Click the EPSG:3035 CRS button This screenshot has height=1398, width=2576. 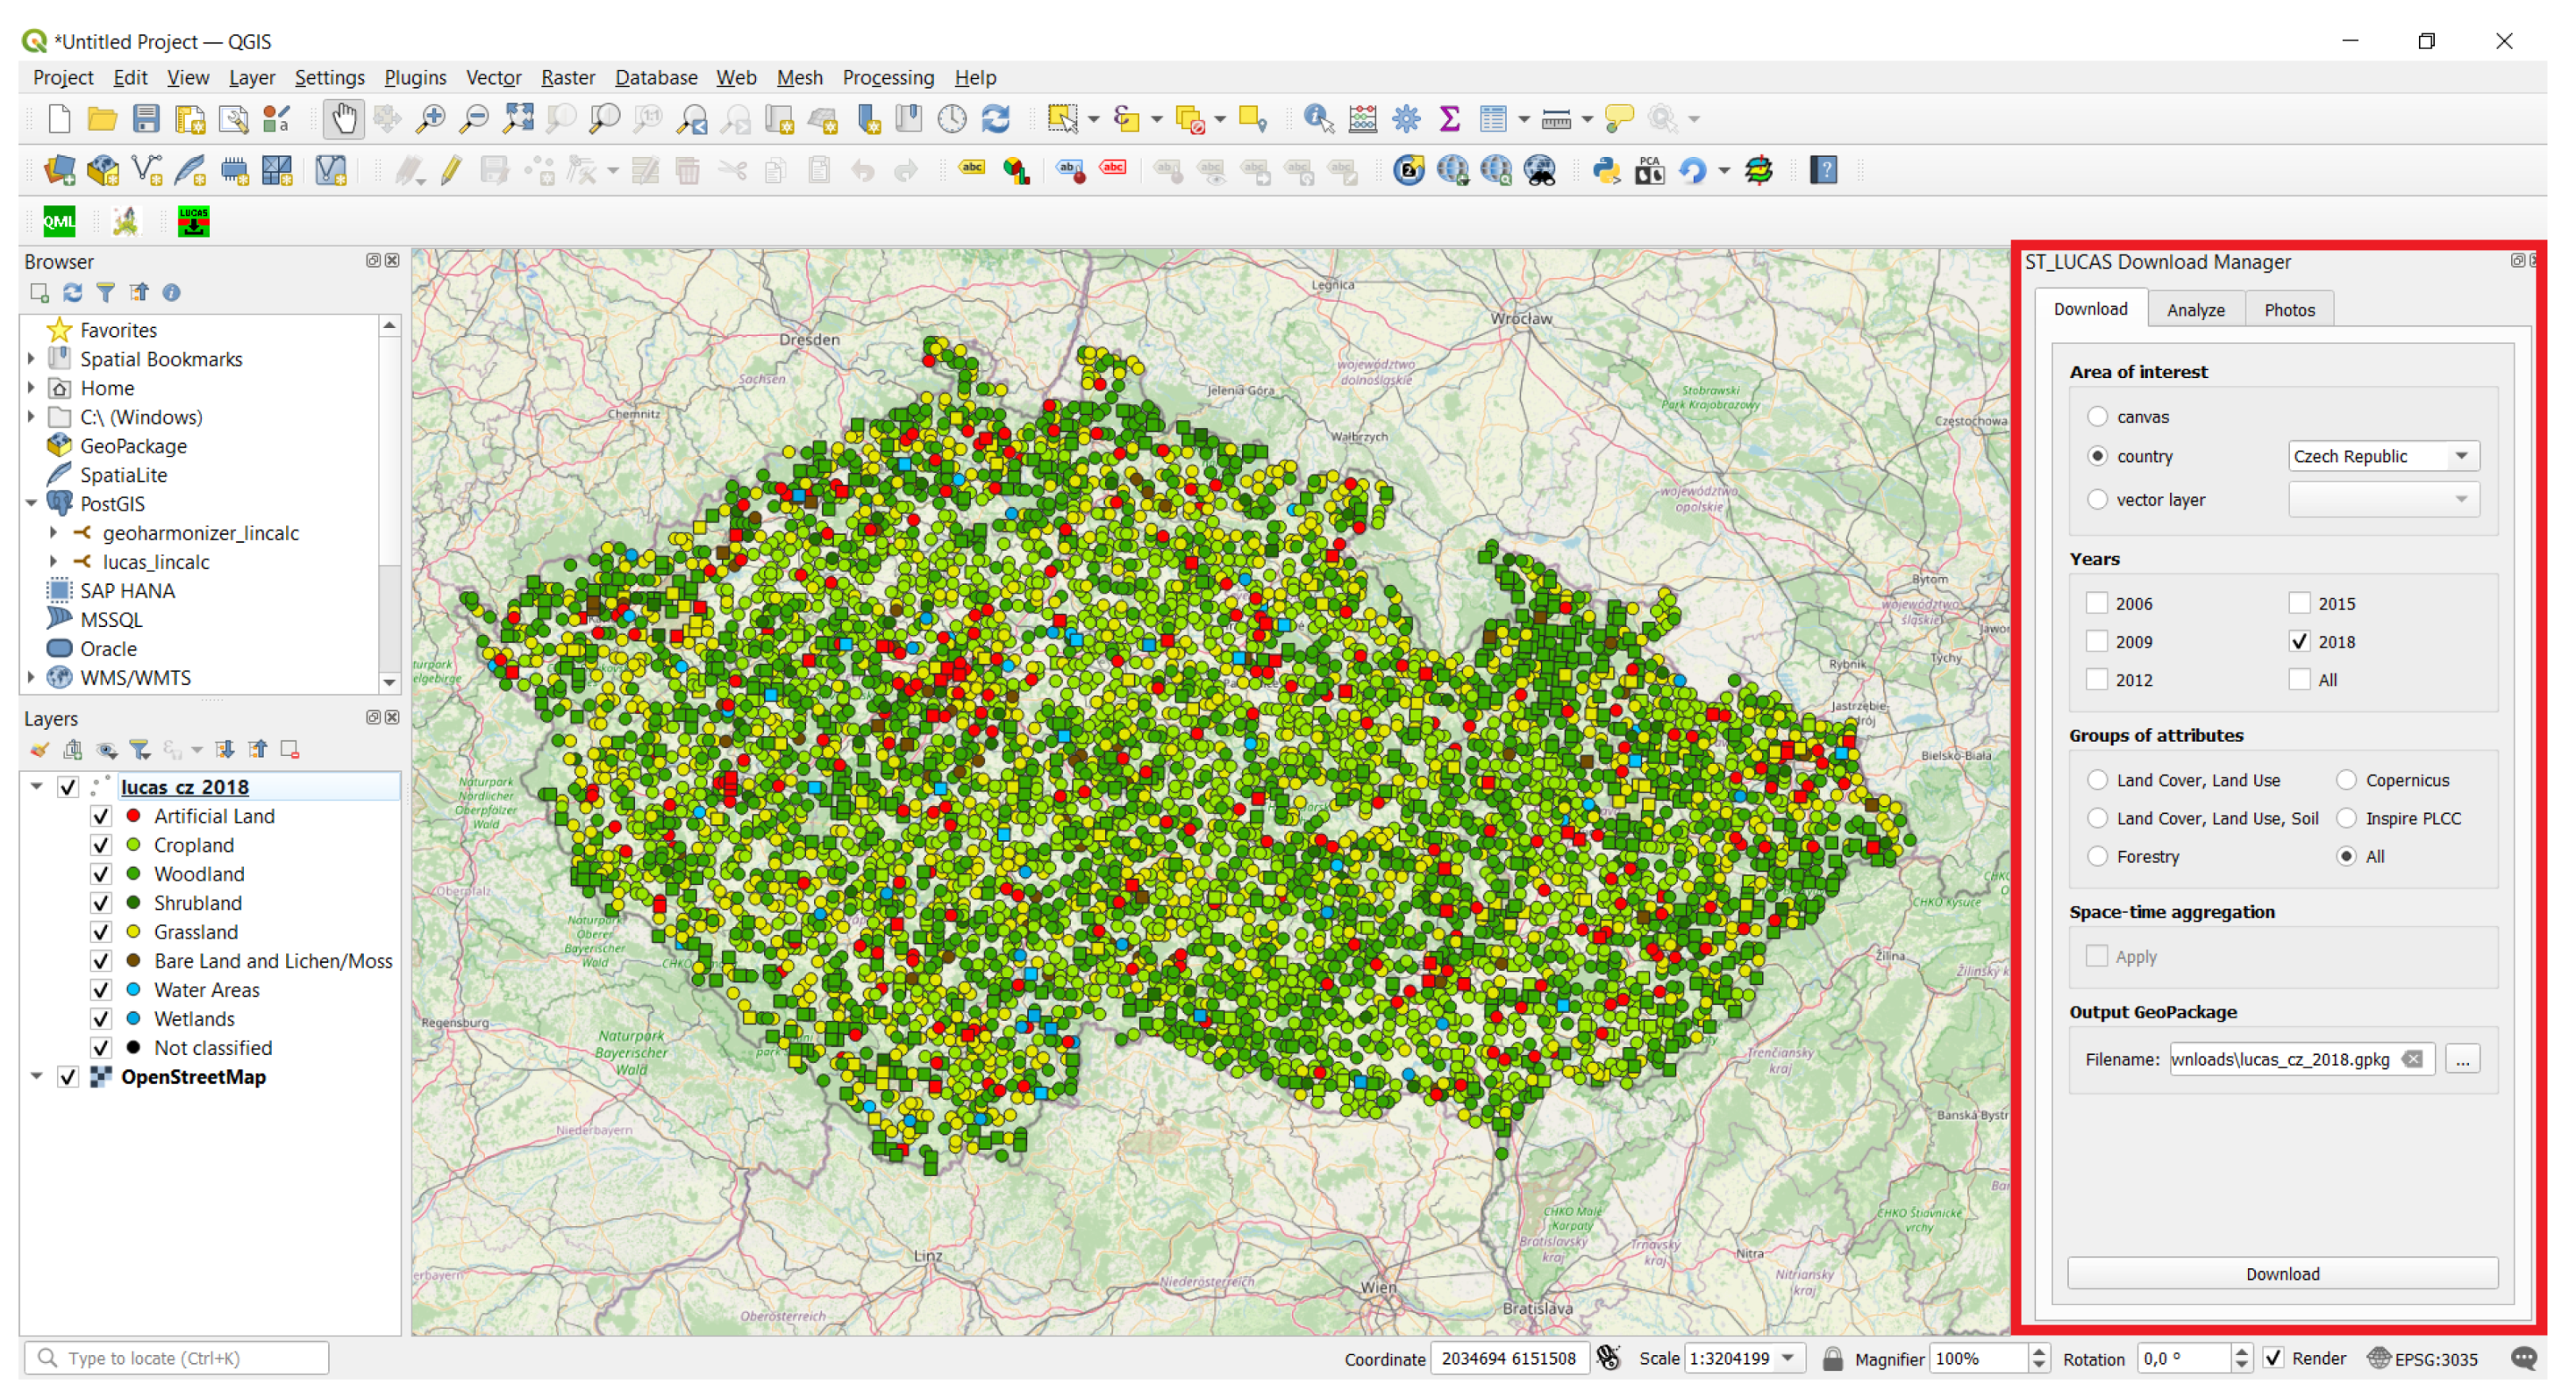(2423, 1358)
